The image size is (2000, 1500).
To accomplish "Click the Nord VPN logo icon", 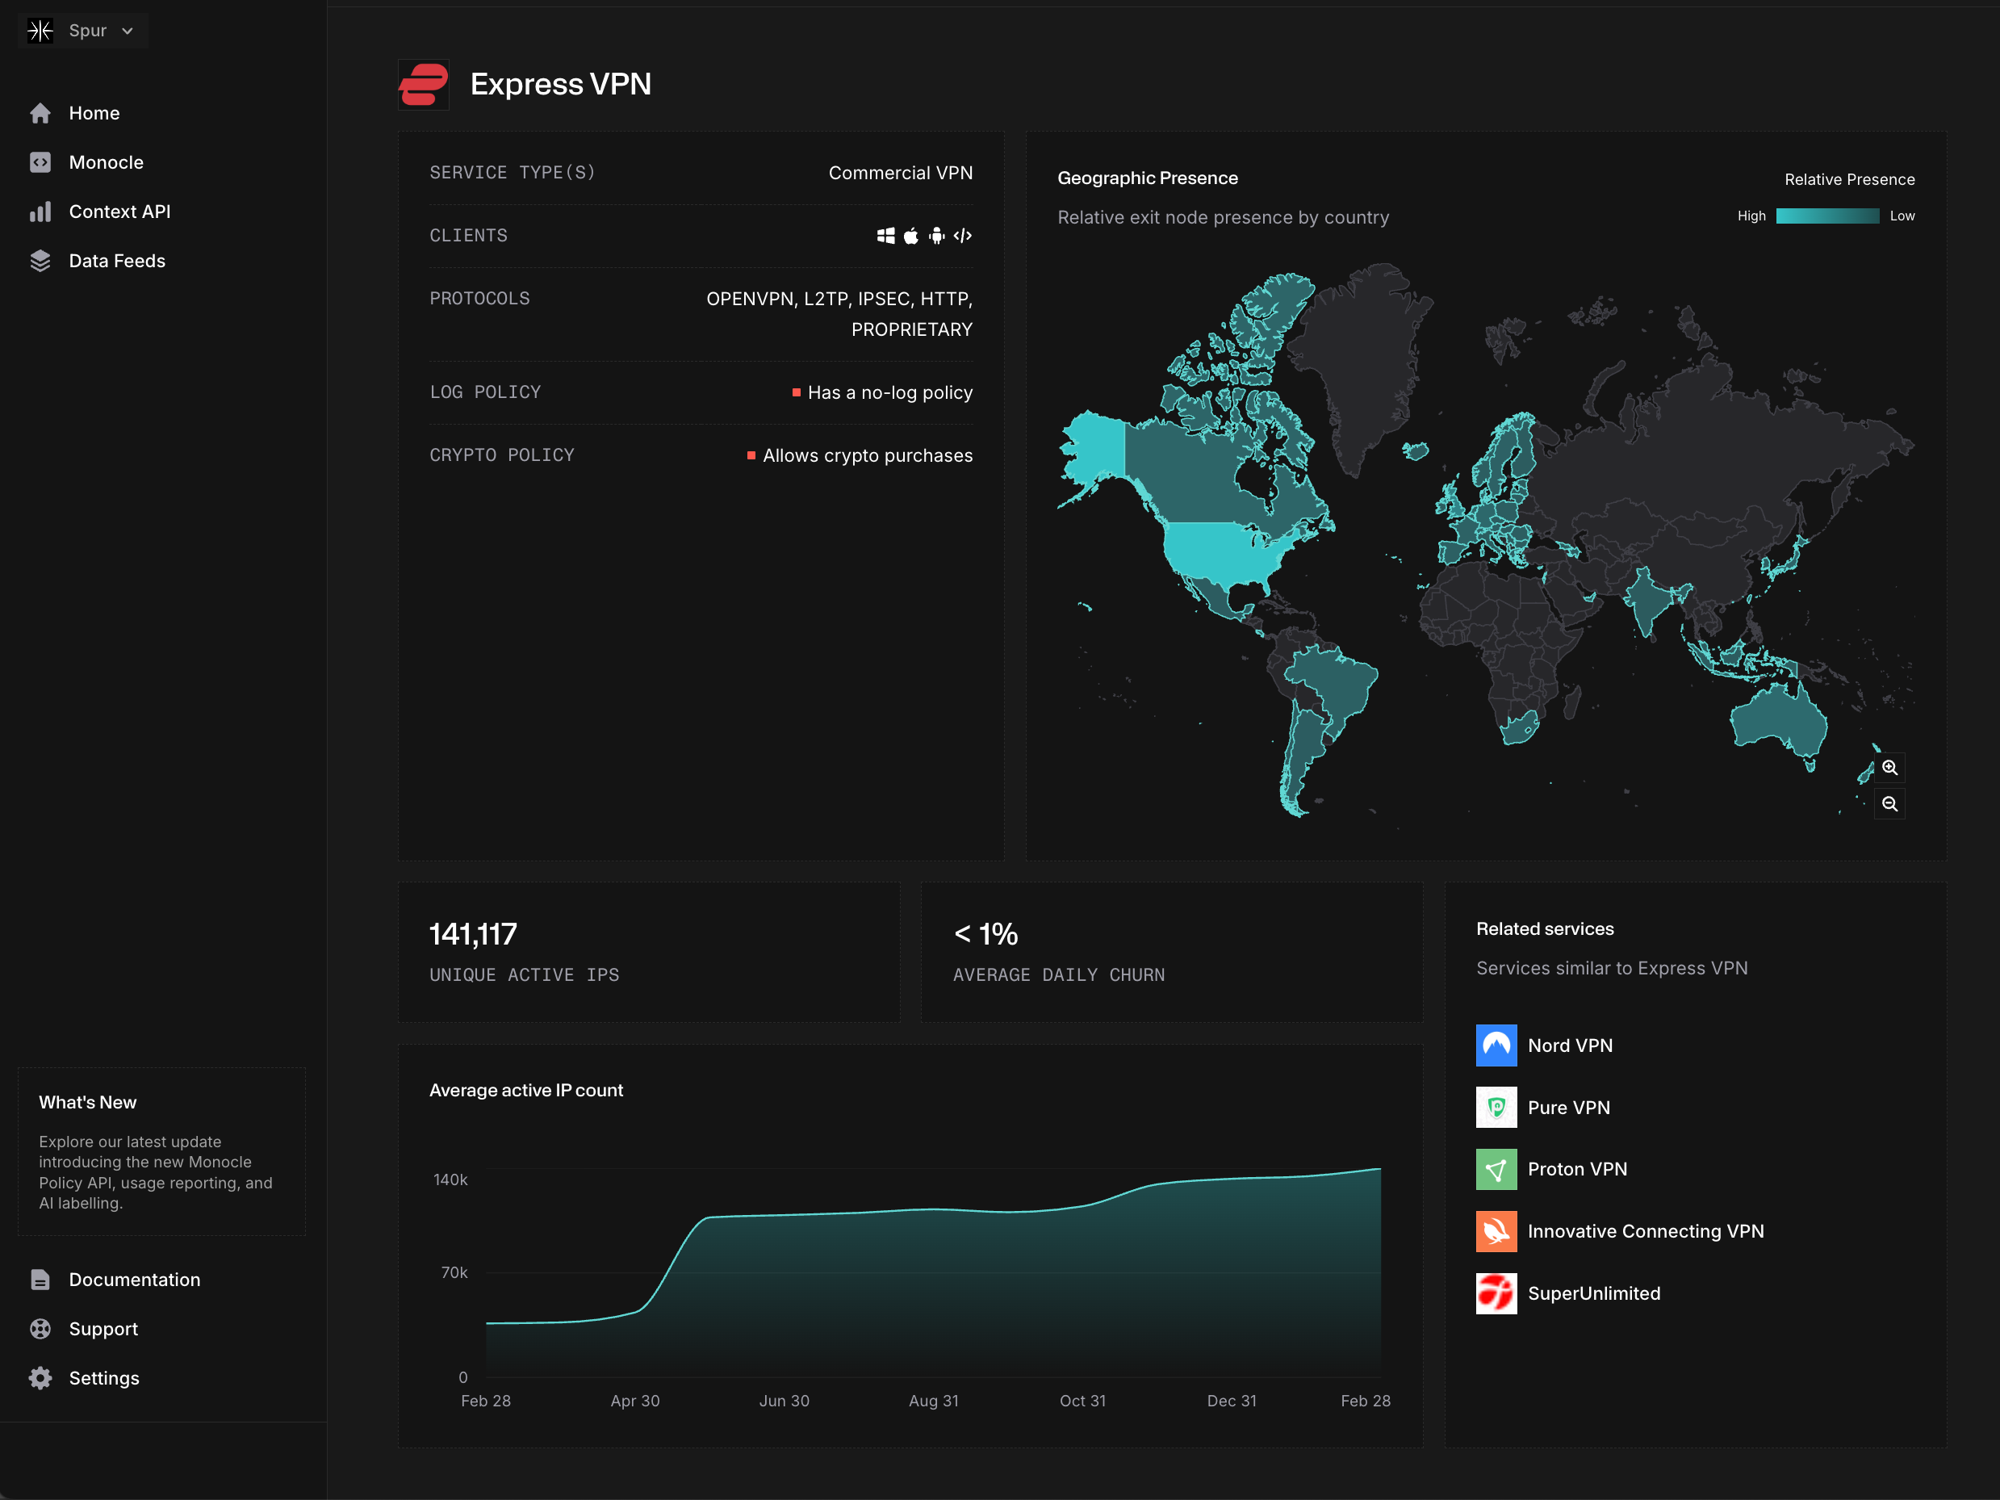I will click(1496, 1045).
